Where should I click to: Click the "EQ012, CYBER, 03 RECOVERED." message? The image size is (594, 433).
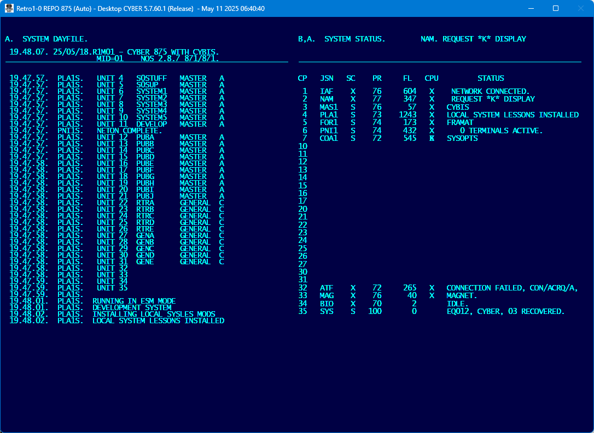tap(505, 311)
